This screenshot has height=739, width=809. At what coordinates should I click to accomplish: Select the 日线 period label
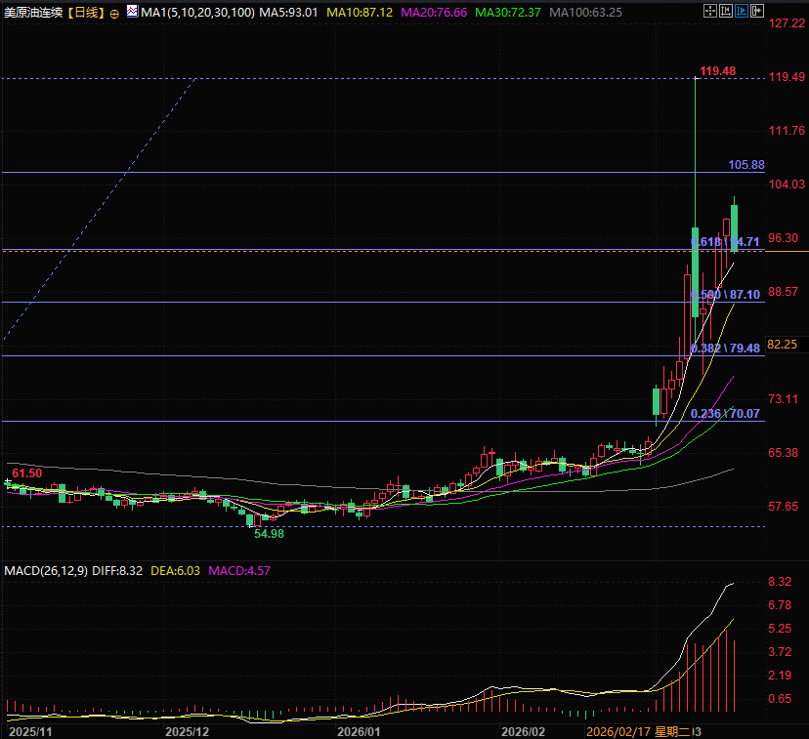click(86, 13)
